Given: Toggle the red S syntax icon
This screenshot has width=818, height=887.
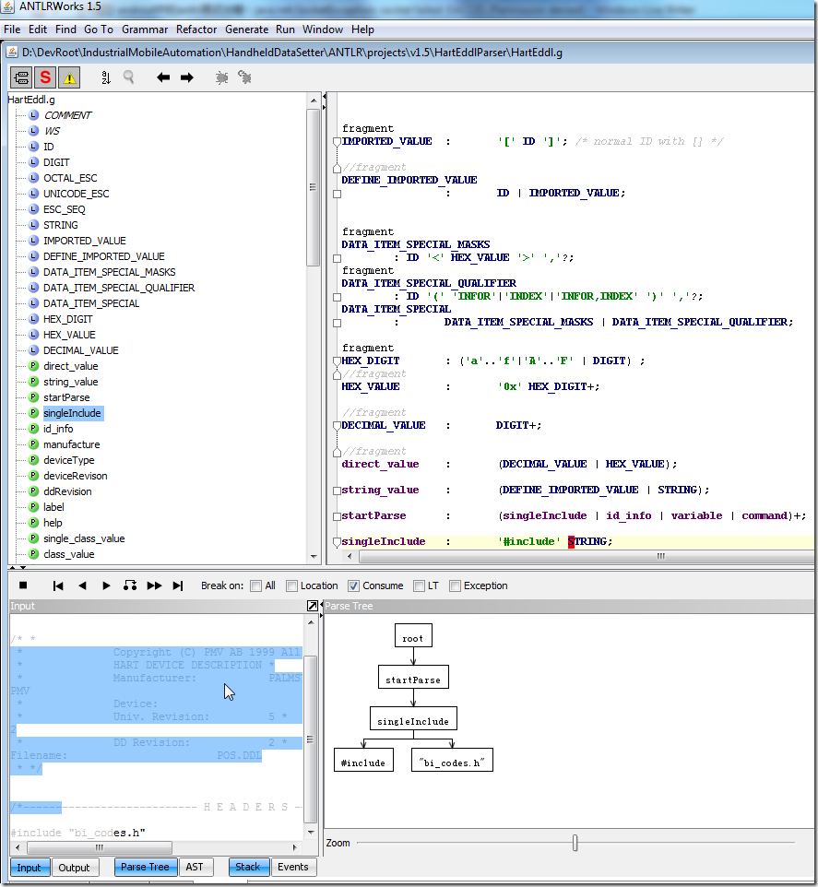Looking at the screenshot, I should 45,77.
